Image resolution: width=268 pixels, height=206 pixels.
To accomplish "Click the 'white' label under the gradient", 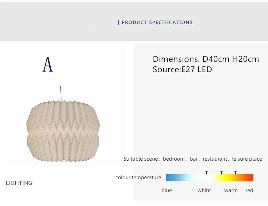I will tap(204, 190).
